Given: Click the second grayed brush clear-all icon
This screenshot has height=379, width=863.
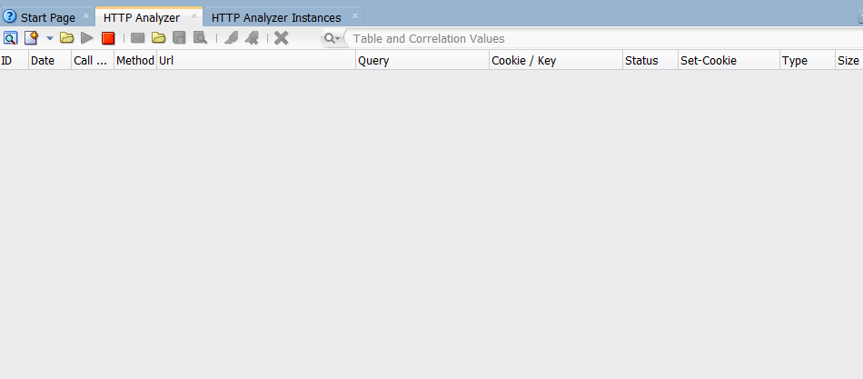Looking at the screenshot, I should point(252,38).
